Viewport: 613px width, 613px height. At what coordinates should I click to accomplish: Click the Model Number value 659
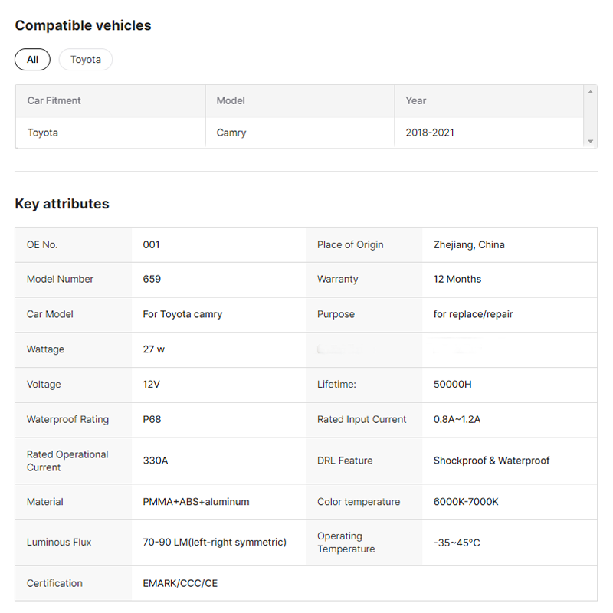[x=152, y=279]
